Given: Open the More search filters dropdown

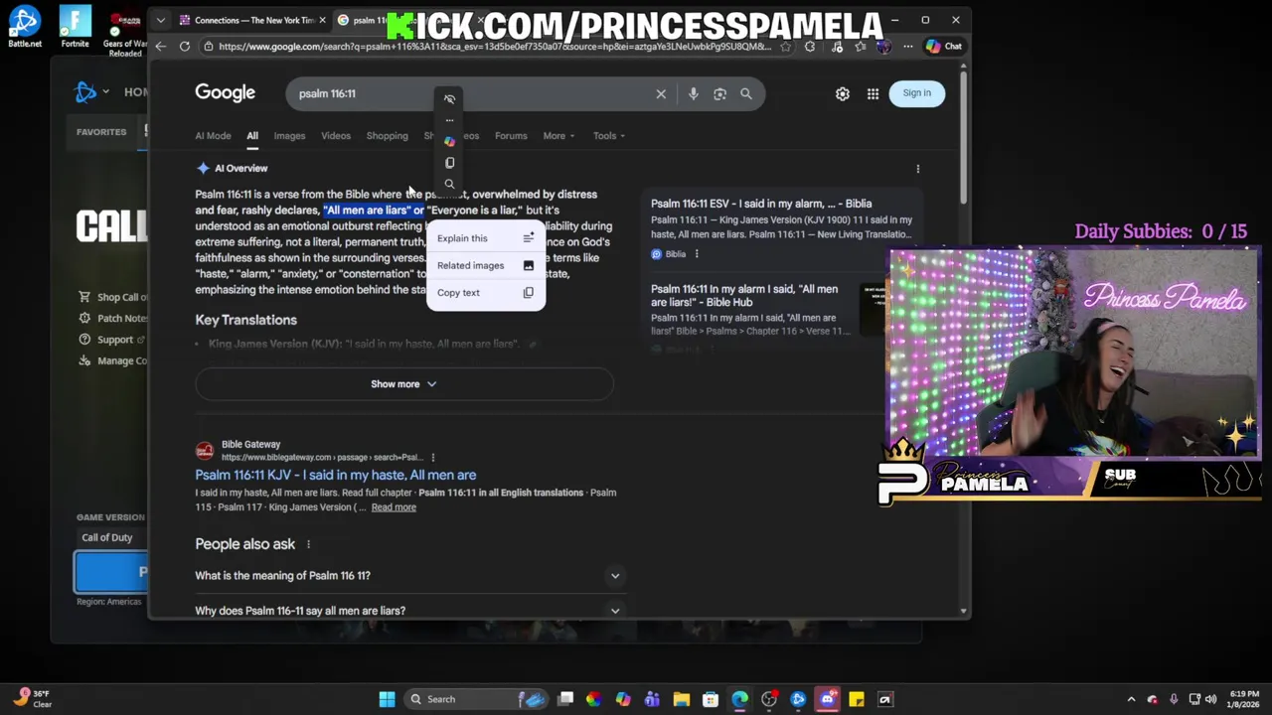Looking at the screenshot, I should [x=558, y=136].
